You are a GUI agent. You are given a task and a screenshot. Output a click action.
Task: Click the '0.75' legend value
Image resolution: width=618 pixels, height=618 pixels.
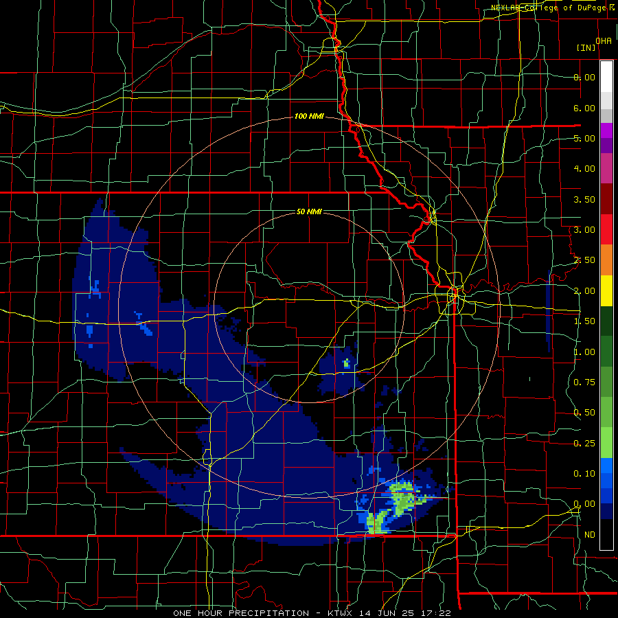(x=584, y=382)
